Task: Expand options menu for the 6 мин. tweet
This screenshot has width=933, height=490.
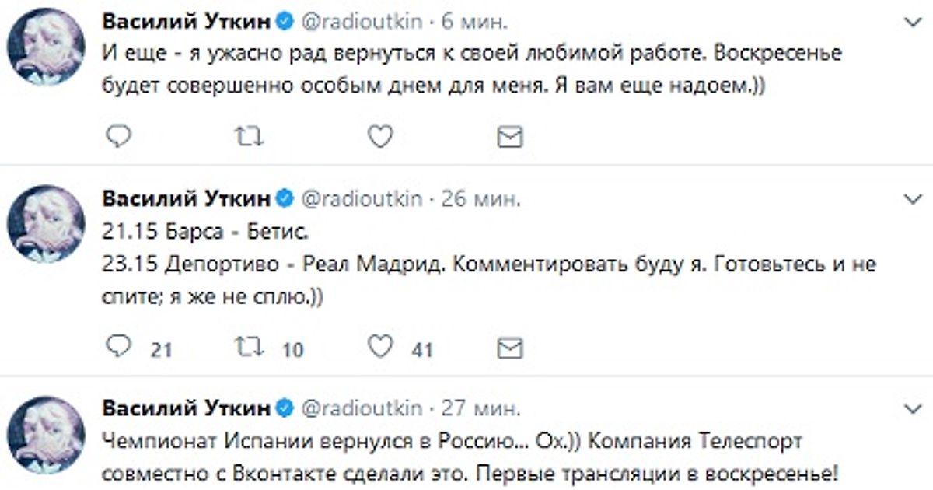Action: point(910,21)
